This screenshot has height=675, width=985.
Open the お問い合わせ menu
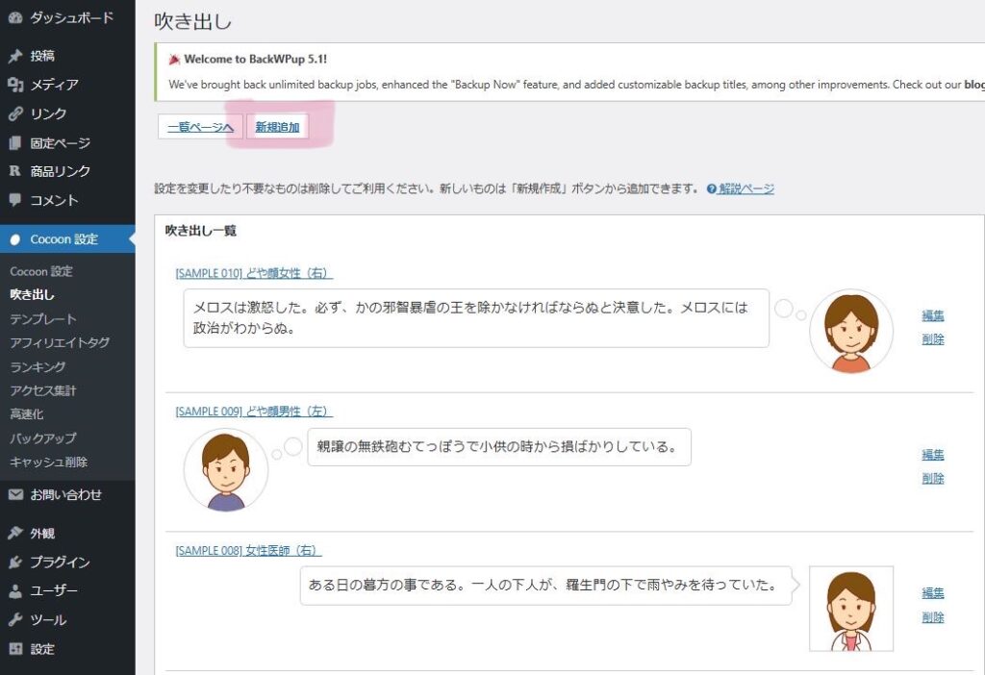pos(67,495)
